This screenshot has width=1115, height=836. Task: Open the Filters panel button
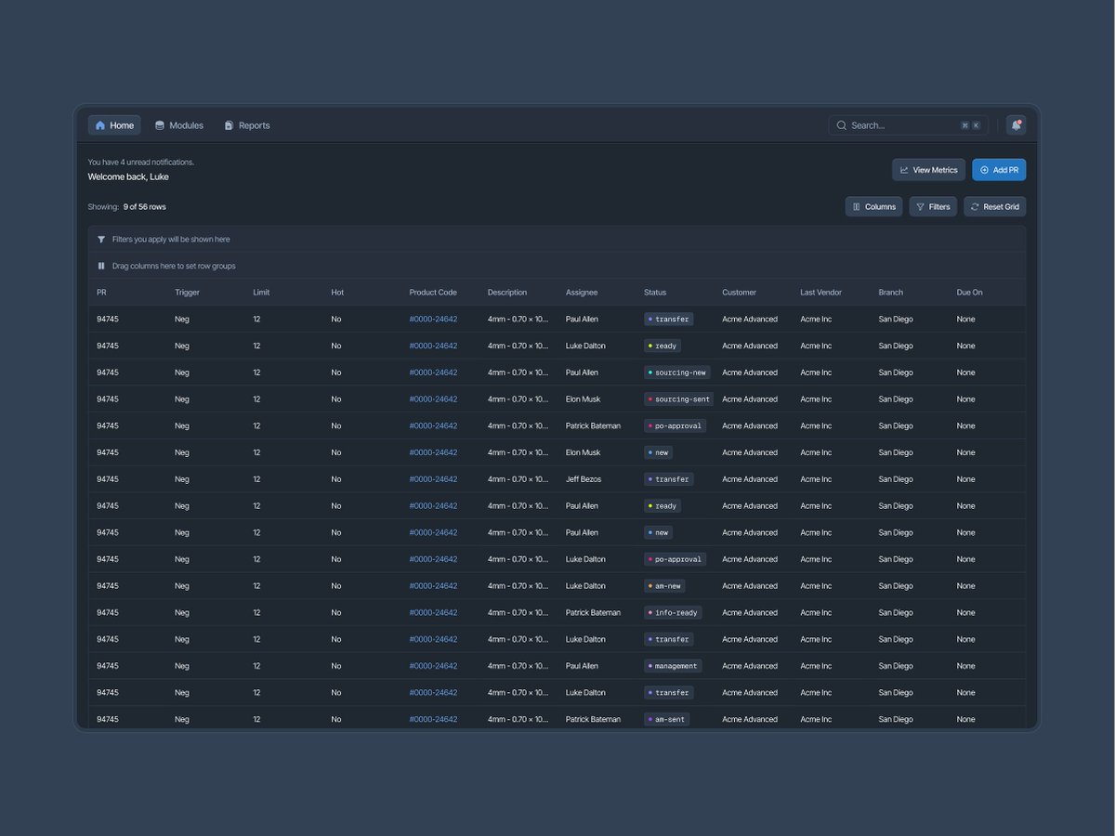(933, 207)
